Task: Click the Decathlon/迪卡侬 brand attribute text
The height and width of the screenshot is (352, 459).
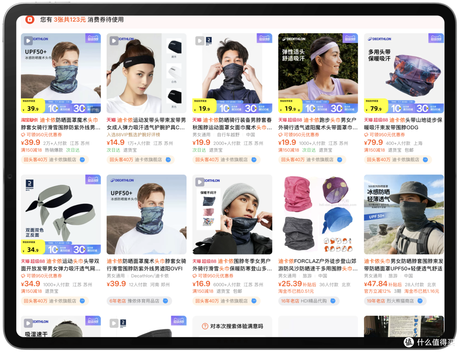Action: [150, 276]
